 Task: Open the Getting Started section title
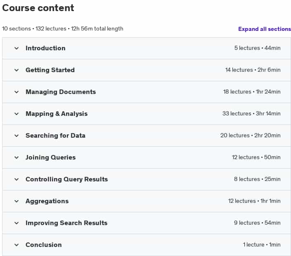pyautogui.click(x=50, y=70)
